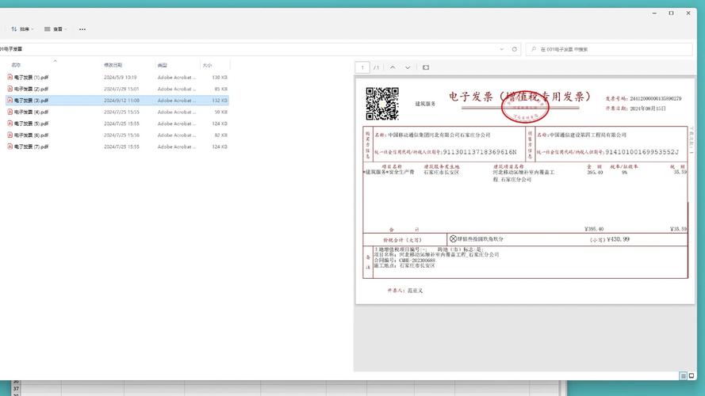
Task: Click PDF icon of 电子发票 (2).pdf
Action: (x=10, y=89)
